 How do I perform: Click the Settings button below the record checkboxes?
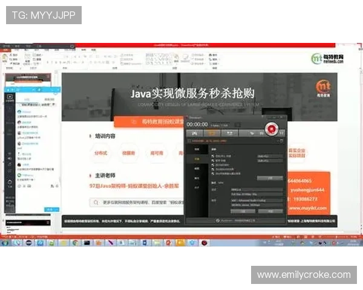pos(270,178)
